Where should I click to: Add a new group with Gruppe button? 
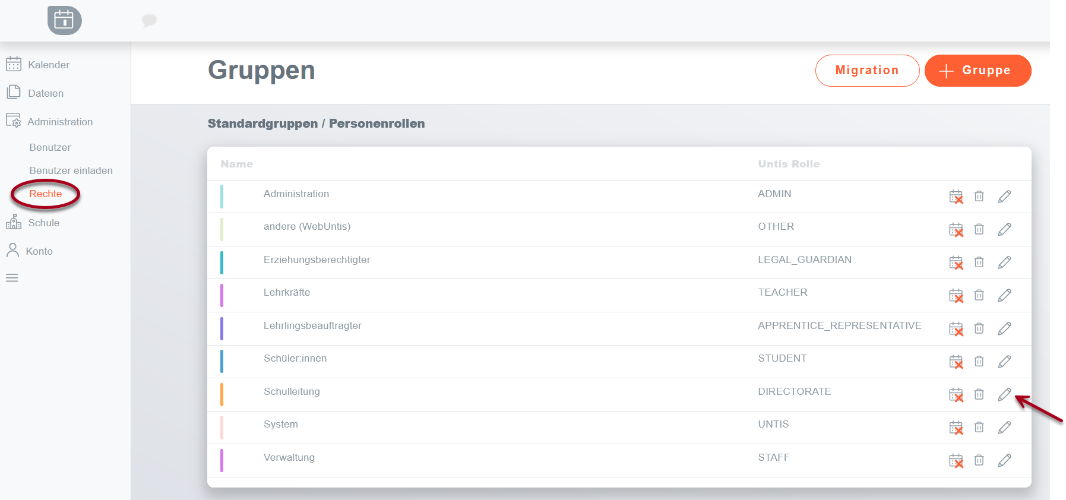coord(977,71)
